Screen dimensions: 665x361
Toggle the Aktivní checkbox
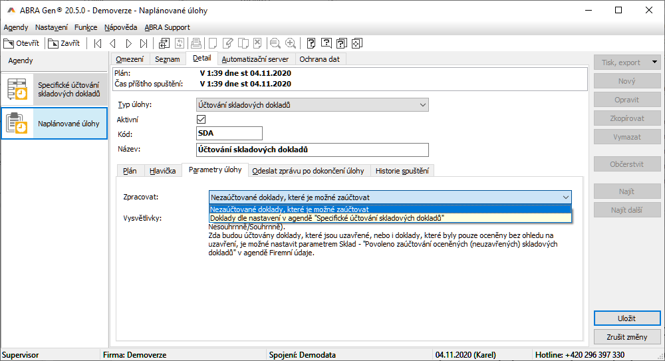coord(201,120)
